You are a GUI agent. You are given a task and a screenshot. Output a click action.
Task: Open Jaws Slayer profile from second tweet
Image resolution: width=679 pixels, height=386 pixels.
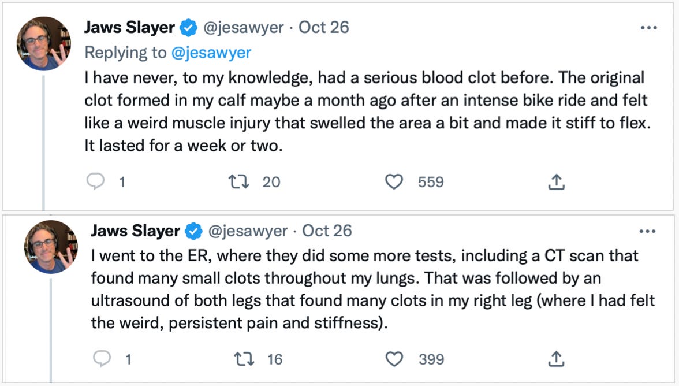coord(136,231)
